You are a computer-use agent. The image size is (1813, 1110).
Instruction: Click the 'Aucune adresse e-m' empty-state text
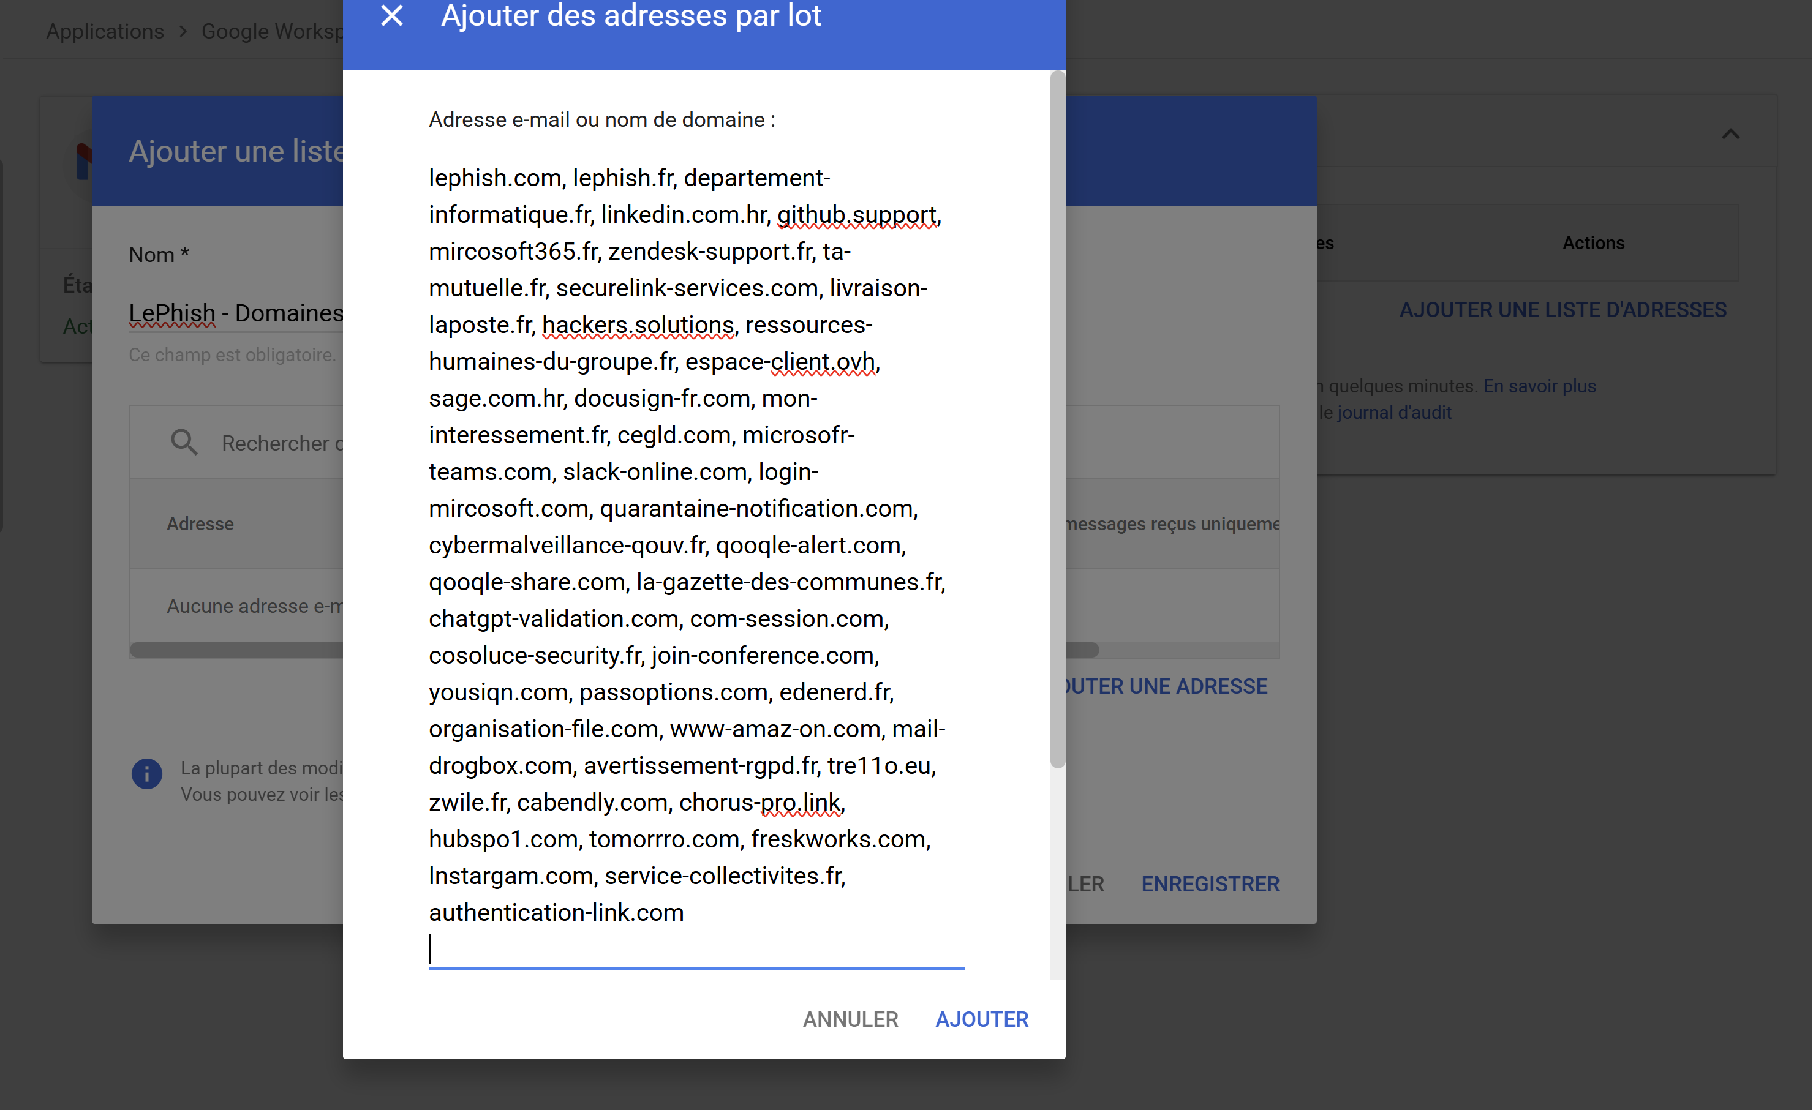point(255,606)
